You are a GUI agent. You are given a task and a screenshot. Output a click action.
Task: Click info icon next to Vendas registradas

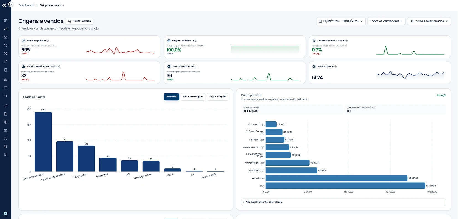tap(196, 66)
